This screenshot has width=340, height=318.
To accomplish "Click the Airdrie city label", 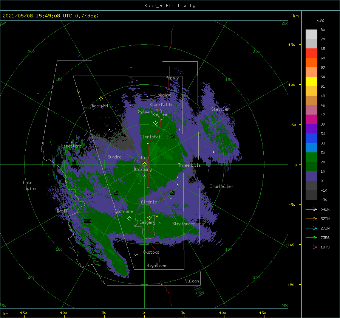I will coord(149,202).
